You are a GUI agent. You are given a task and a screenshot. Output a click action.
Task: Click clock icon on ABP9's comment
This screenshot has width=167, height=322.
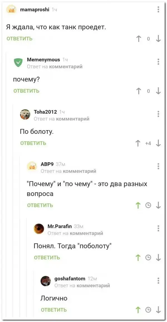148,206
